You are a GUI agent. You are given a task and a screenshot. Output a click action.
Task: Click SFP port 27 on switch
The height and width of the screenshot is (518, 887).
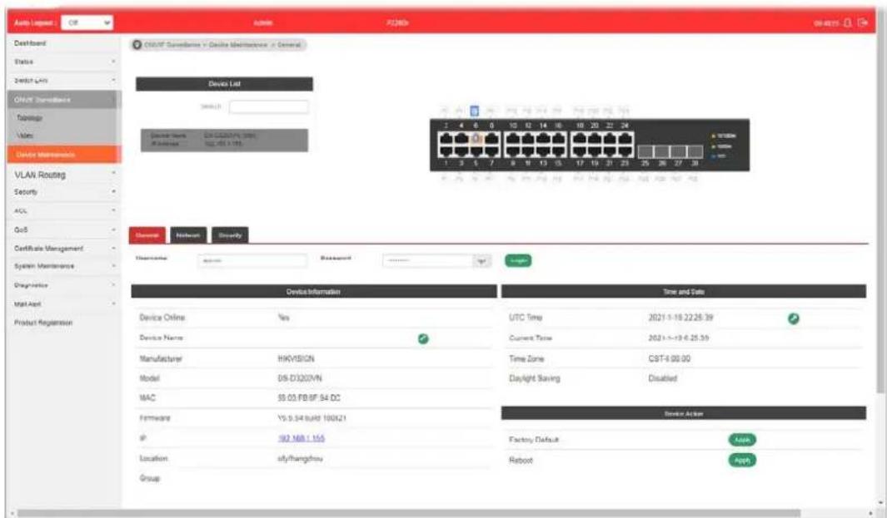pos(678,151)
